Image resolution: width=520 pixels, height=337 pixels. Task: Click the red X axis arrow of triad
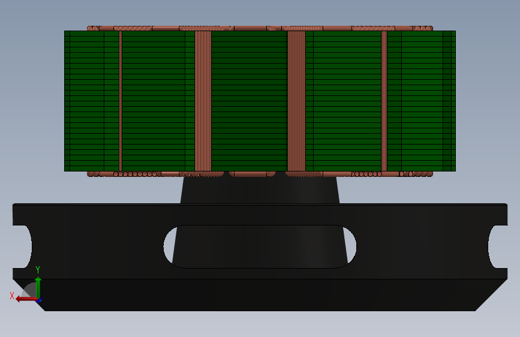pyautogui.click(x=26, y=299)
